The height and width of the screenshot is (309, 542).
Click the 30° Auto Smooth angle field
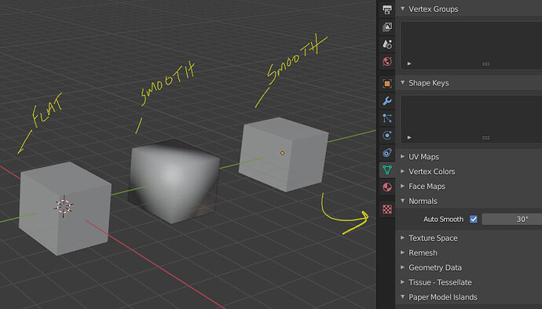[x=512, y=220]
